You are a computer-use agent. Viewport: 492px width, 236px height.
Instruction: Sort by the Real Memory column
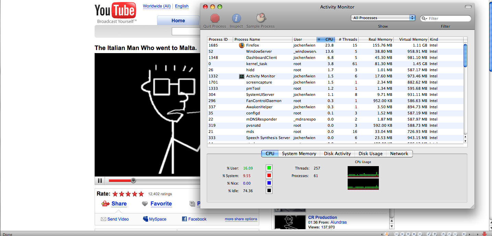(x=376, y=39)
